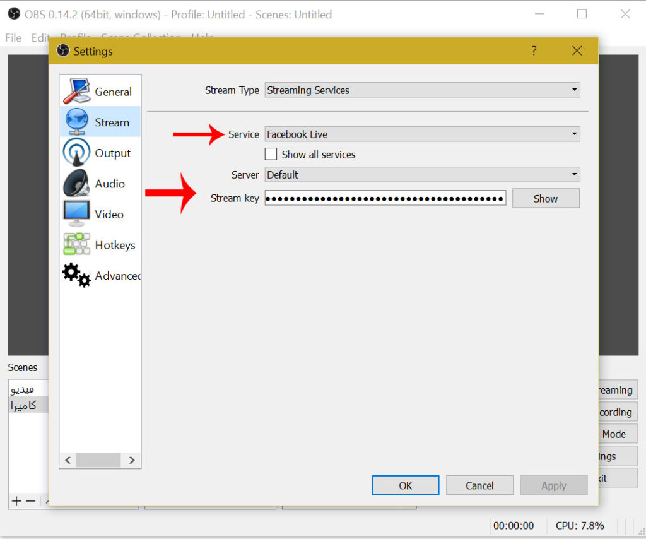Image resolution: width=646 pixels, height=539 pixels.
Task: Click the Settings dialog help question mark
Action: coord(534,50)
